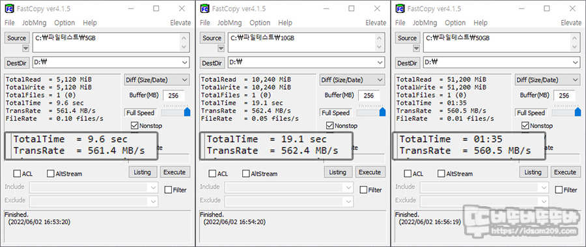Click Listing button in 5GB window
586x247 pixels.
point(143,172)
